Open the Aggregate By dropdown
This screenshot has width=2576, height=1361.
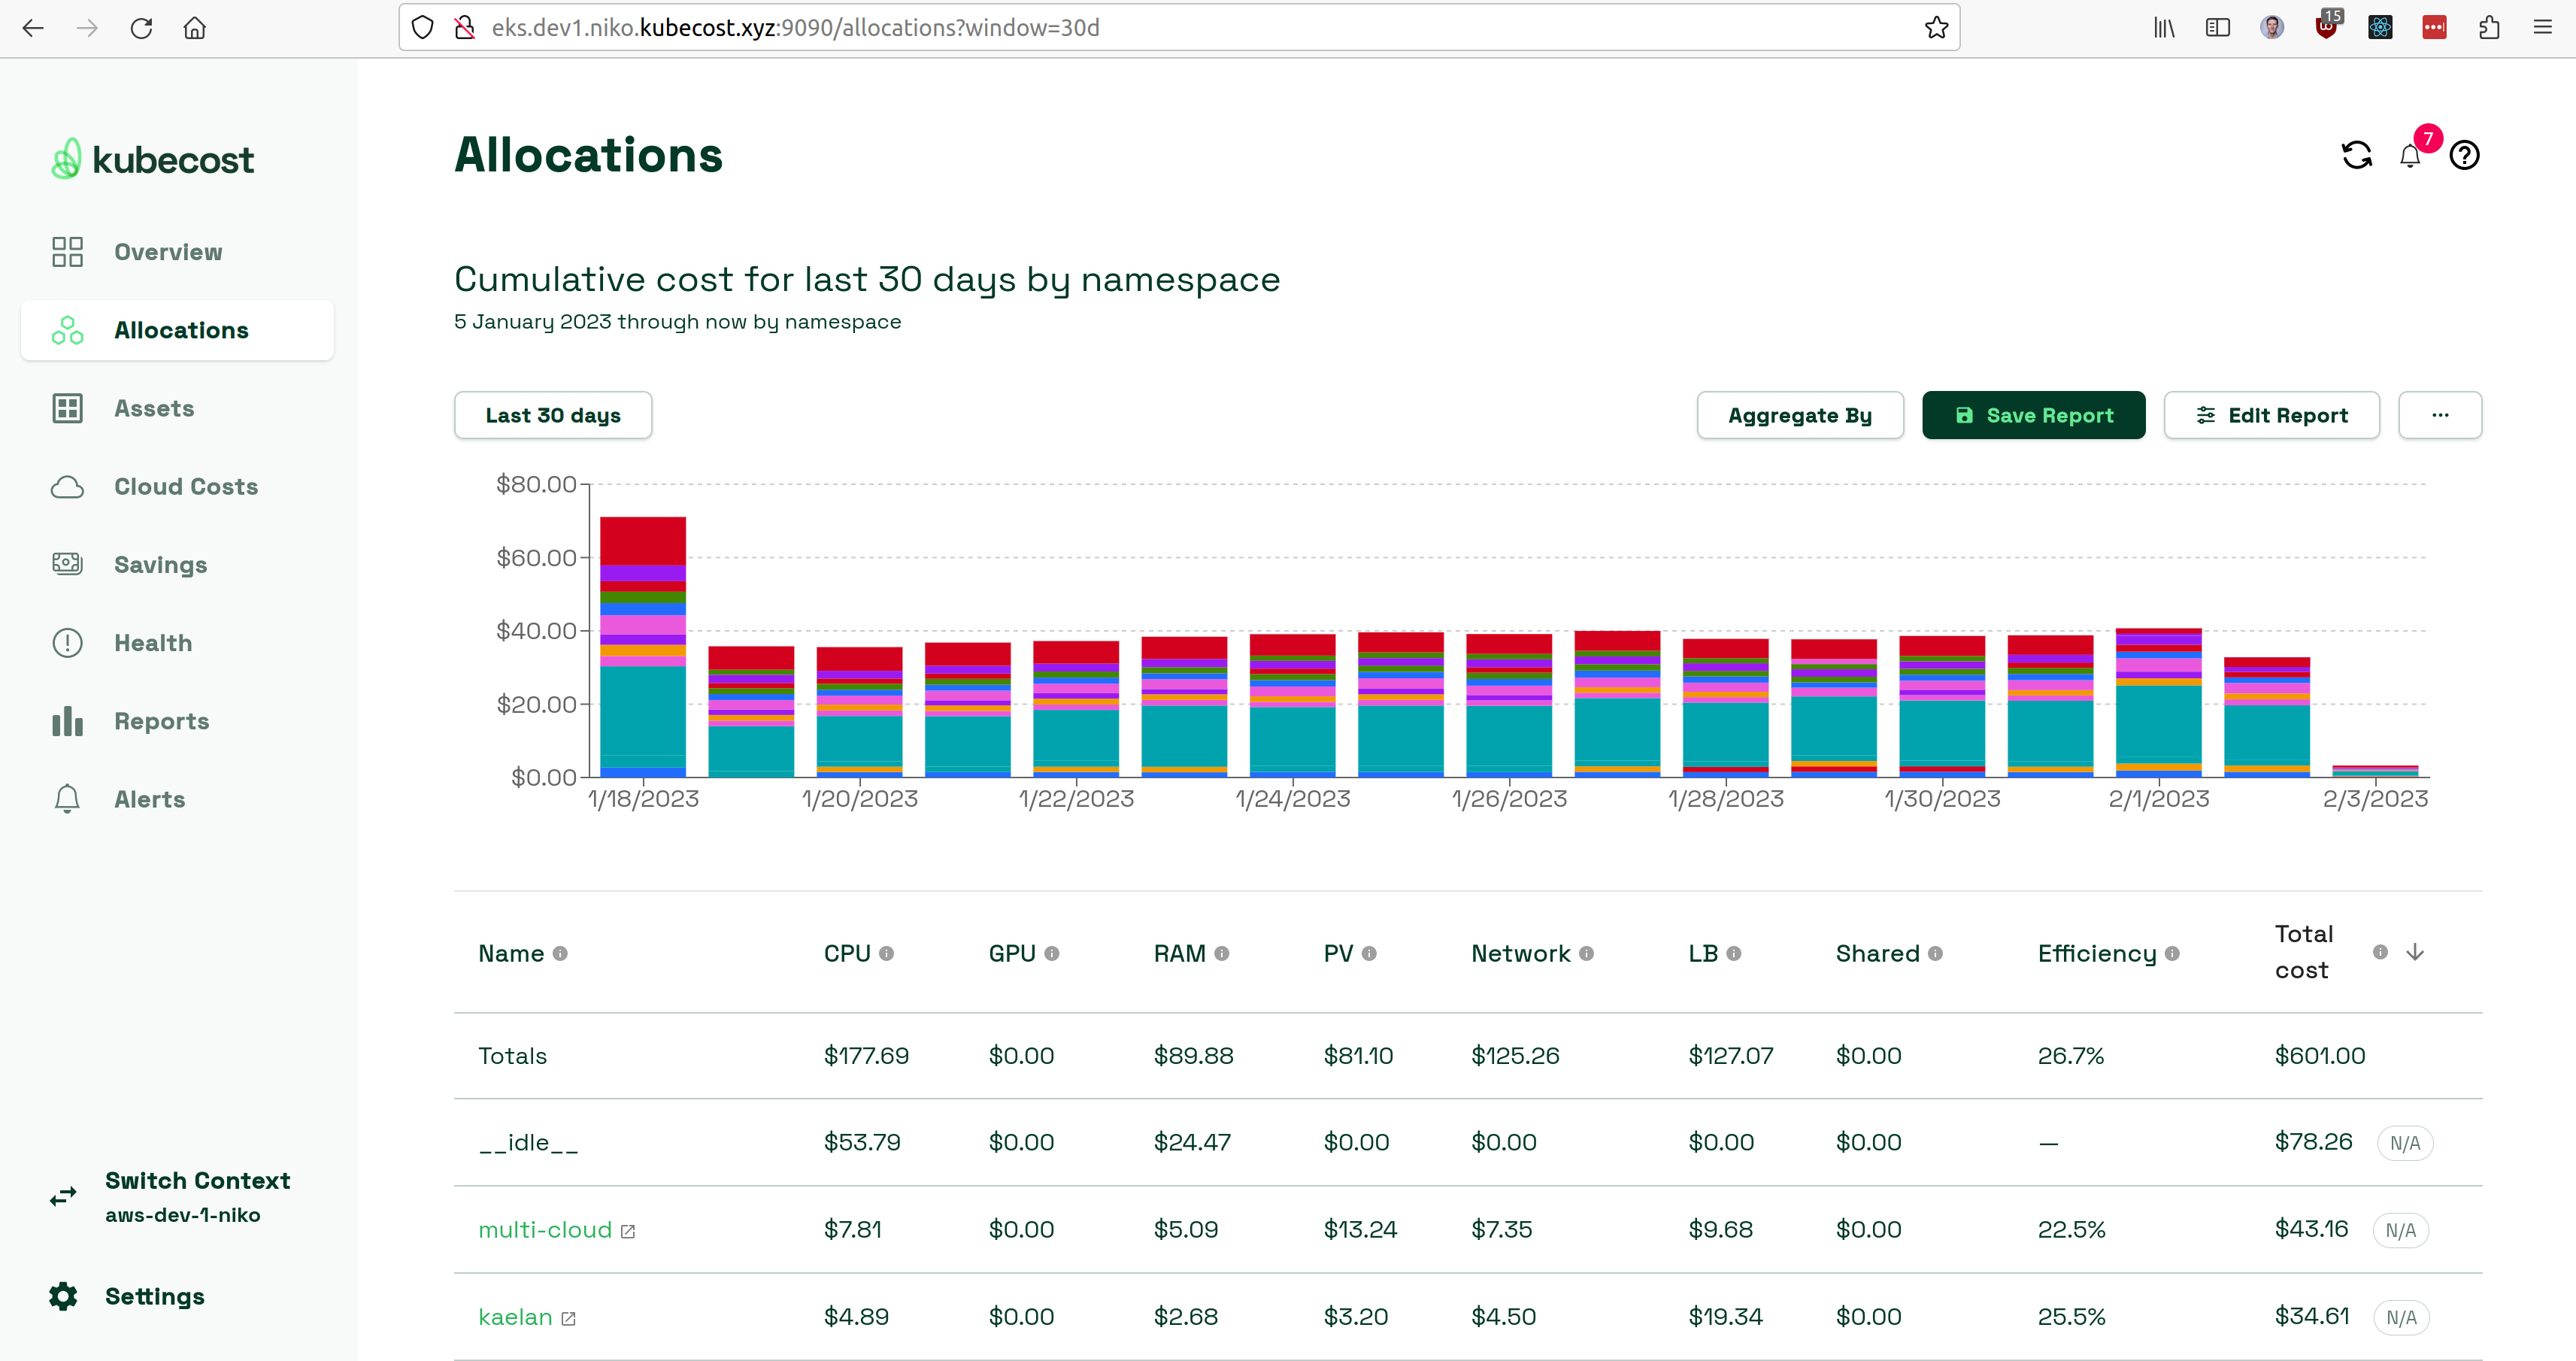pyautogui.click(x=1800, y=415)
